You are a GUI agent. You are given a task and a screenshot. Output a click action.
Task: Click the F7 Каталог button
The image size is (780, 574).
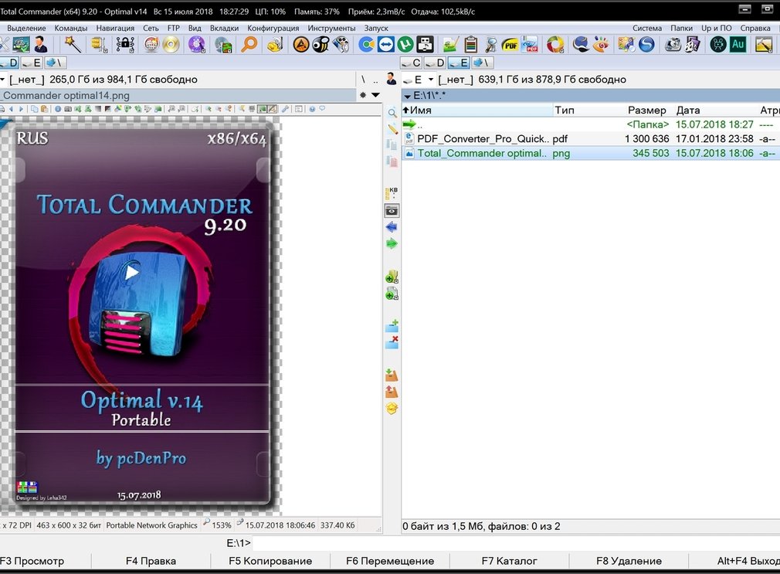[x=509, y=561]
